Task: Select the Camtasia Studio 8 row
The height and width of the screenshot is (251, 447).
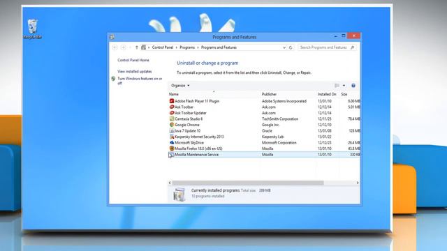Action: click(x=264, y=119)
